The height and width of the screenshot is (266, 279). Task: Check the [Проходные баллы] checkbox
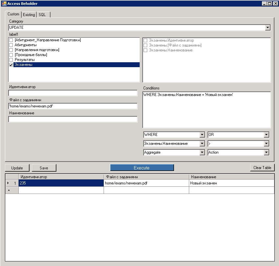coord(11,54)
